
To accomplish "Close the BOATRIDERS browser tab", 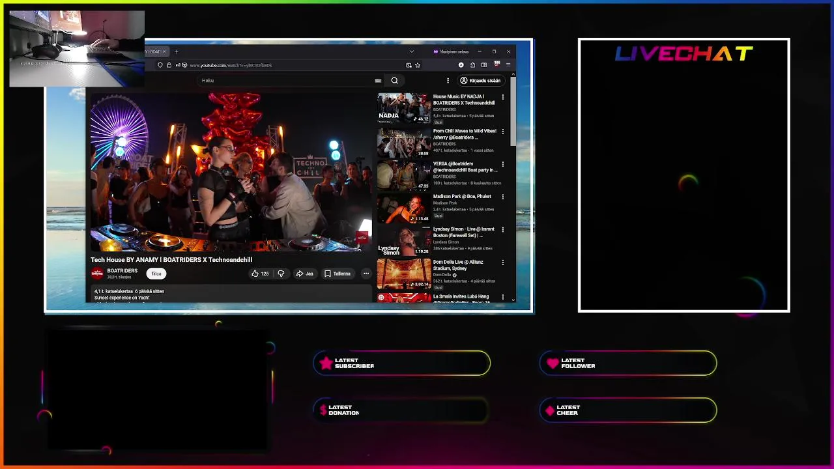I will click(x=164, y=51).
